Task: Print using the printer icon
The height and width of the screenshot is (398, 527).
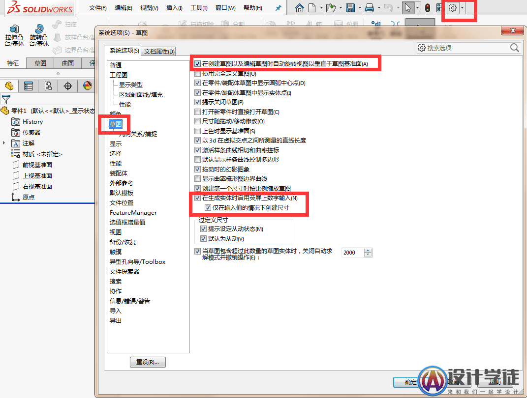Action: click(370, 8)
